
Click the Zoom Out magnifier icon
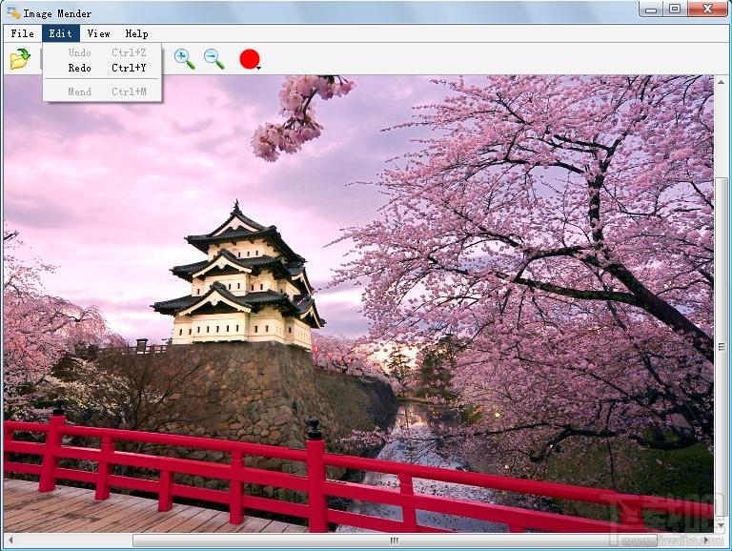214,59
